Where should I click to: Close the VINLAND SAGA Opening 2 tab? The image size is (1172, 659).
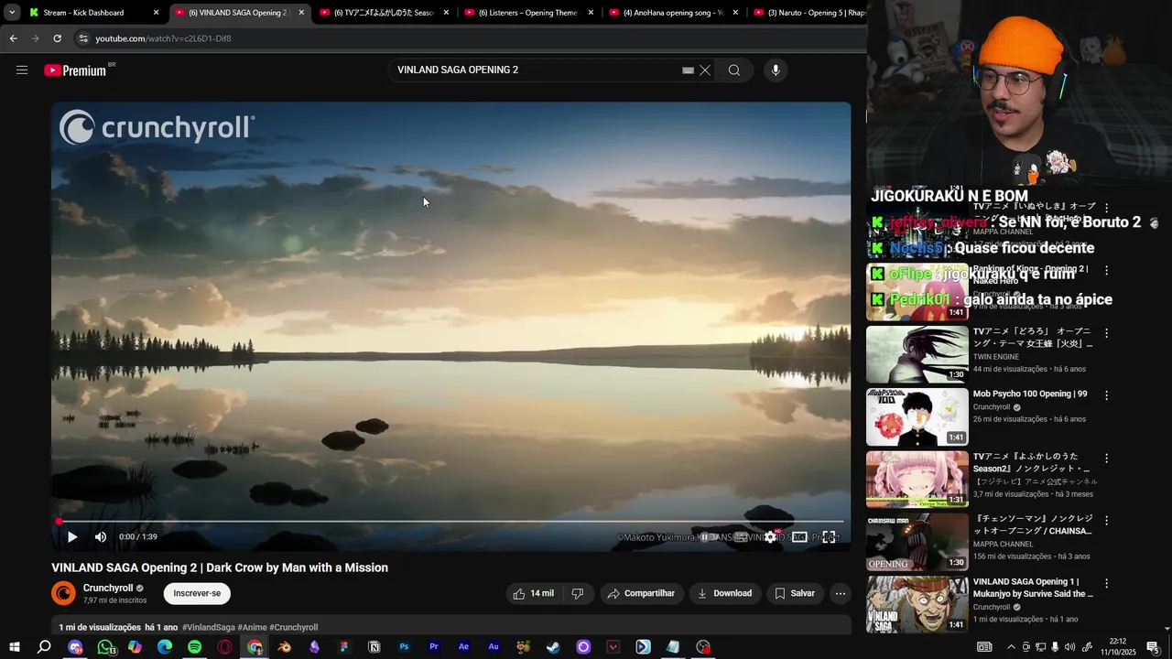click(x=301, y=13)
